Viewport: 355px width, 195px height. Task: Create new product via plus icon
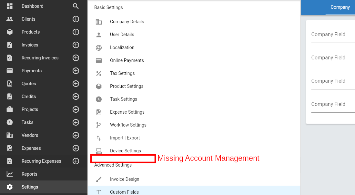point(76,32)
